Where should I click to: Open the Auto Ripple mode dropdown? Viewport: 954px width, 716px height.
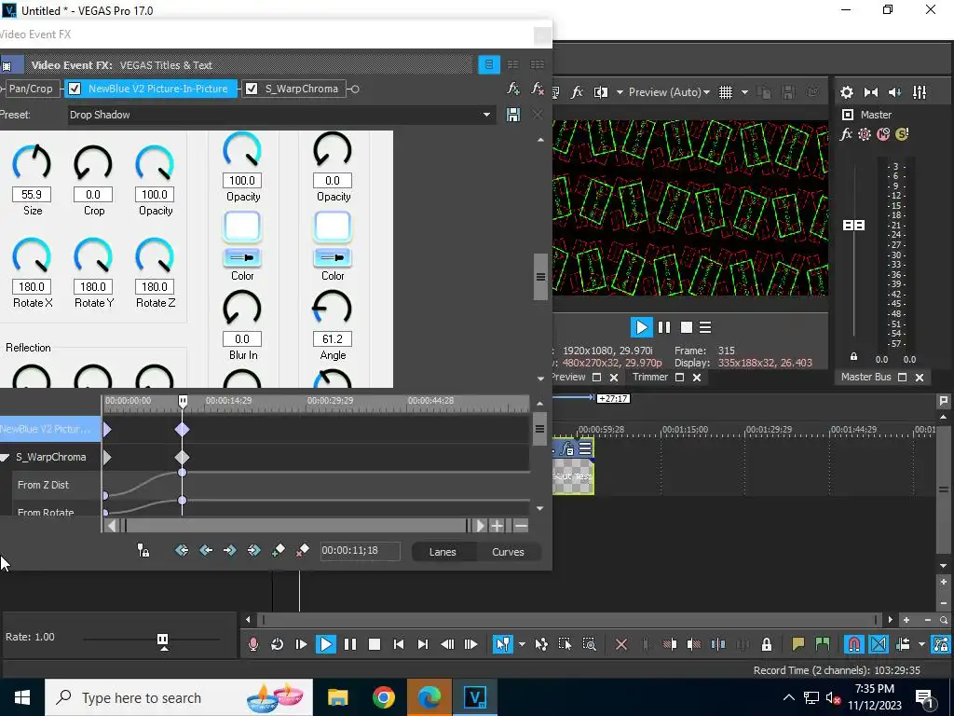point(921,644)
